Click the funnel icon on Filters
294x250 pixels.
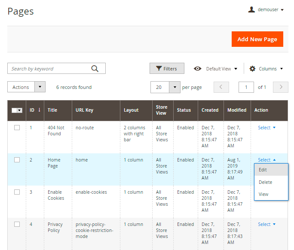tap(159, 69)
